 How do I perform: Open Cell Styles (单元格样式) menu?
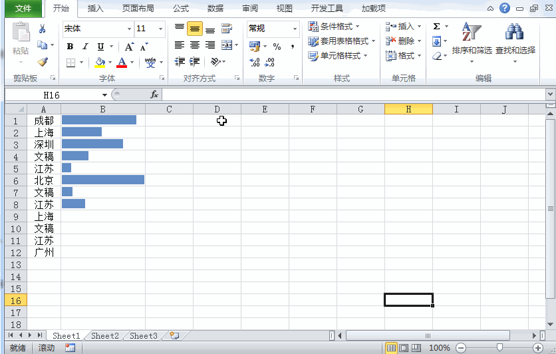click(338, 56)
